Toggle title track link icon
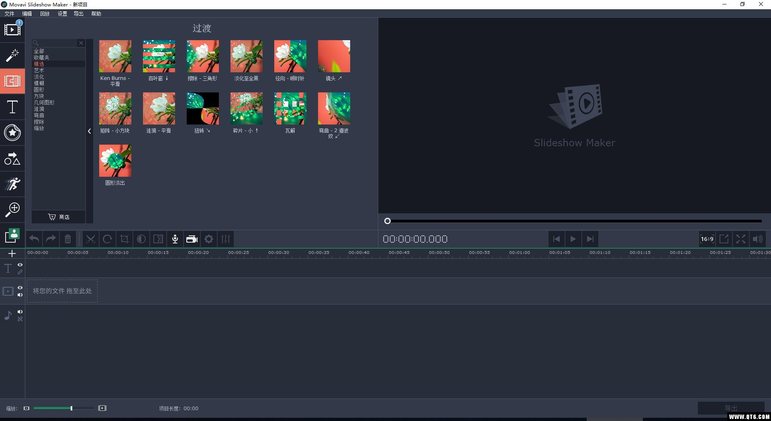 click(x=20, y=272)
